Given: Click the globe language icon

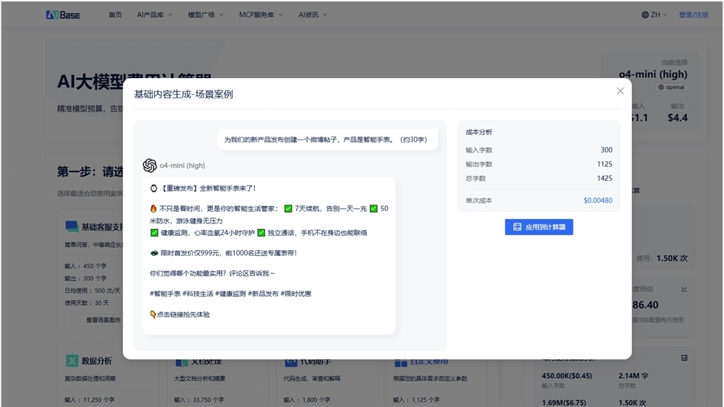Looking at the screenshot, I should 645,14.
